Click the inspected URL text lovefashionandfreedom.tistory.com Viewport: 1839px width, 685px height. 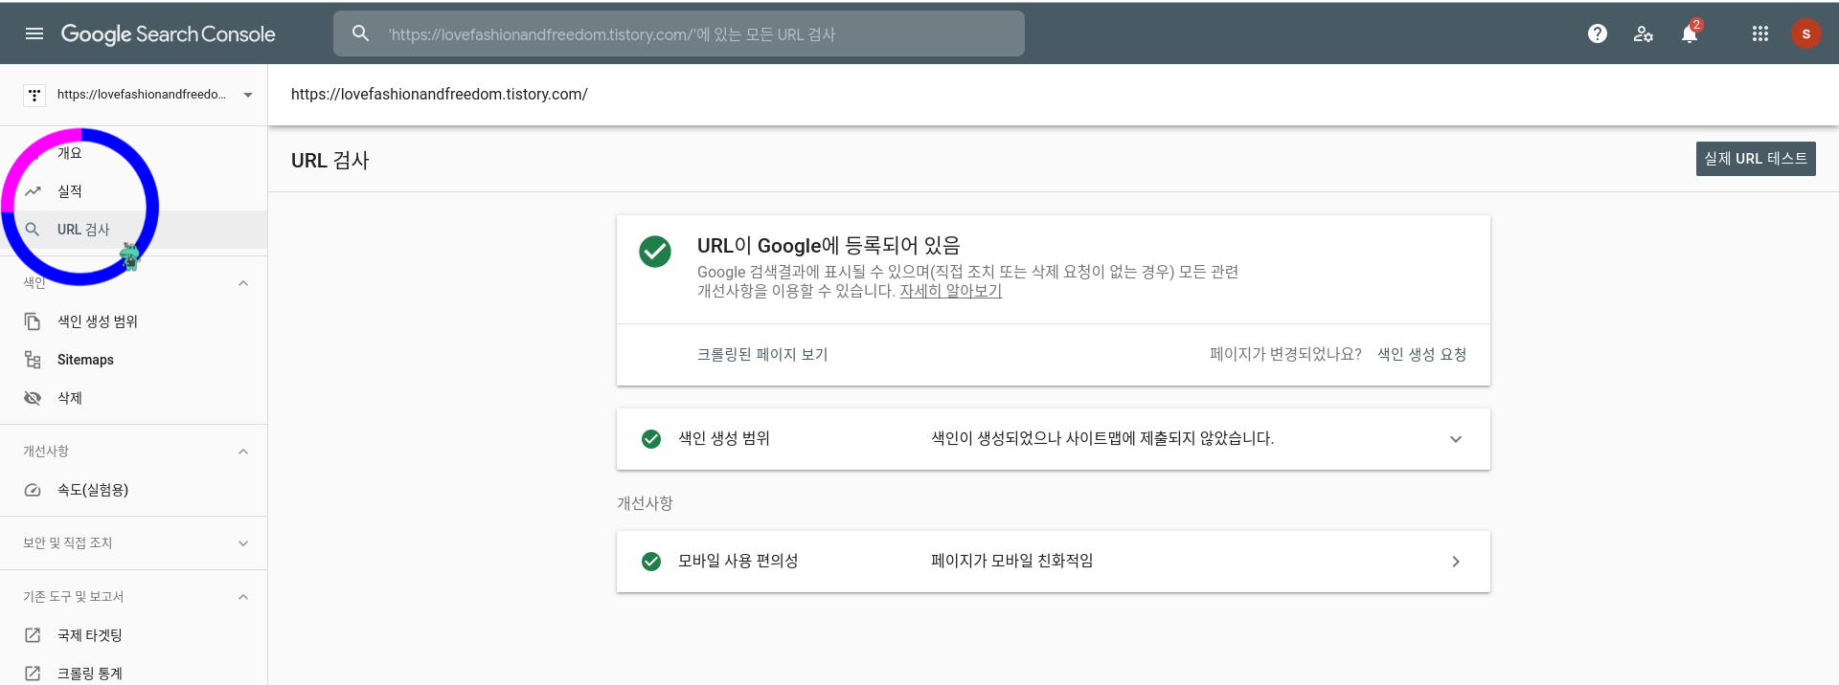tap(440, 95)
